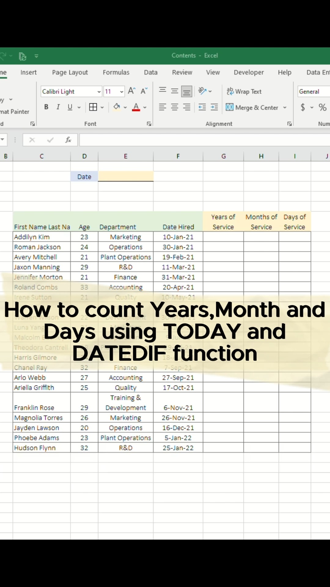Open the Page Layout ribbon tab
Screen dimensions: 330x587
70,72
